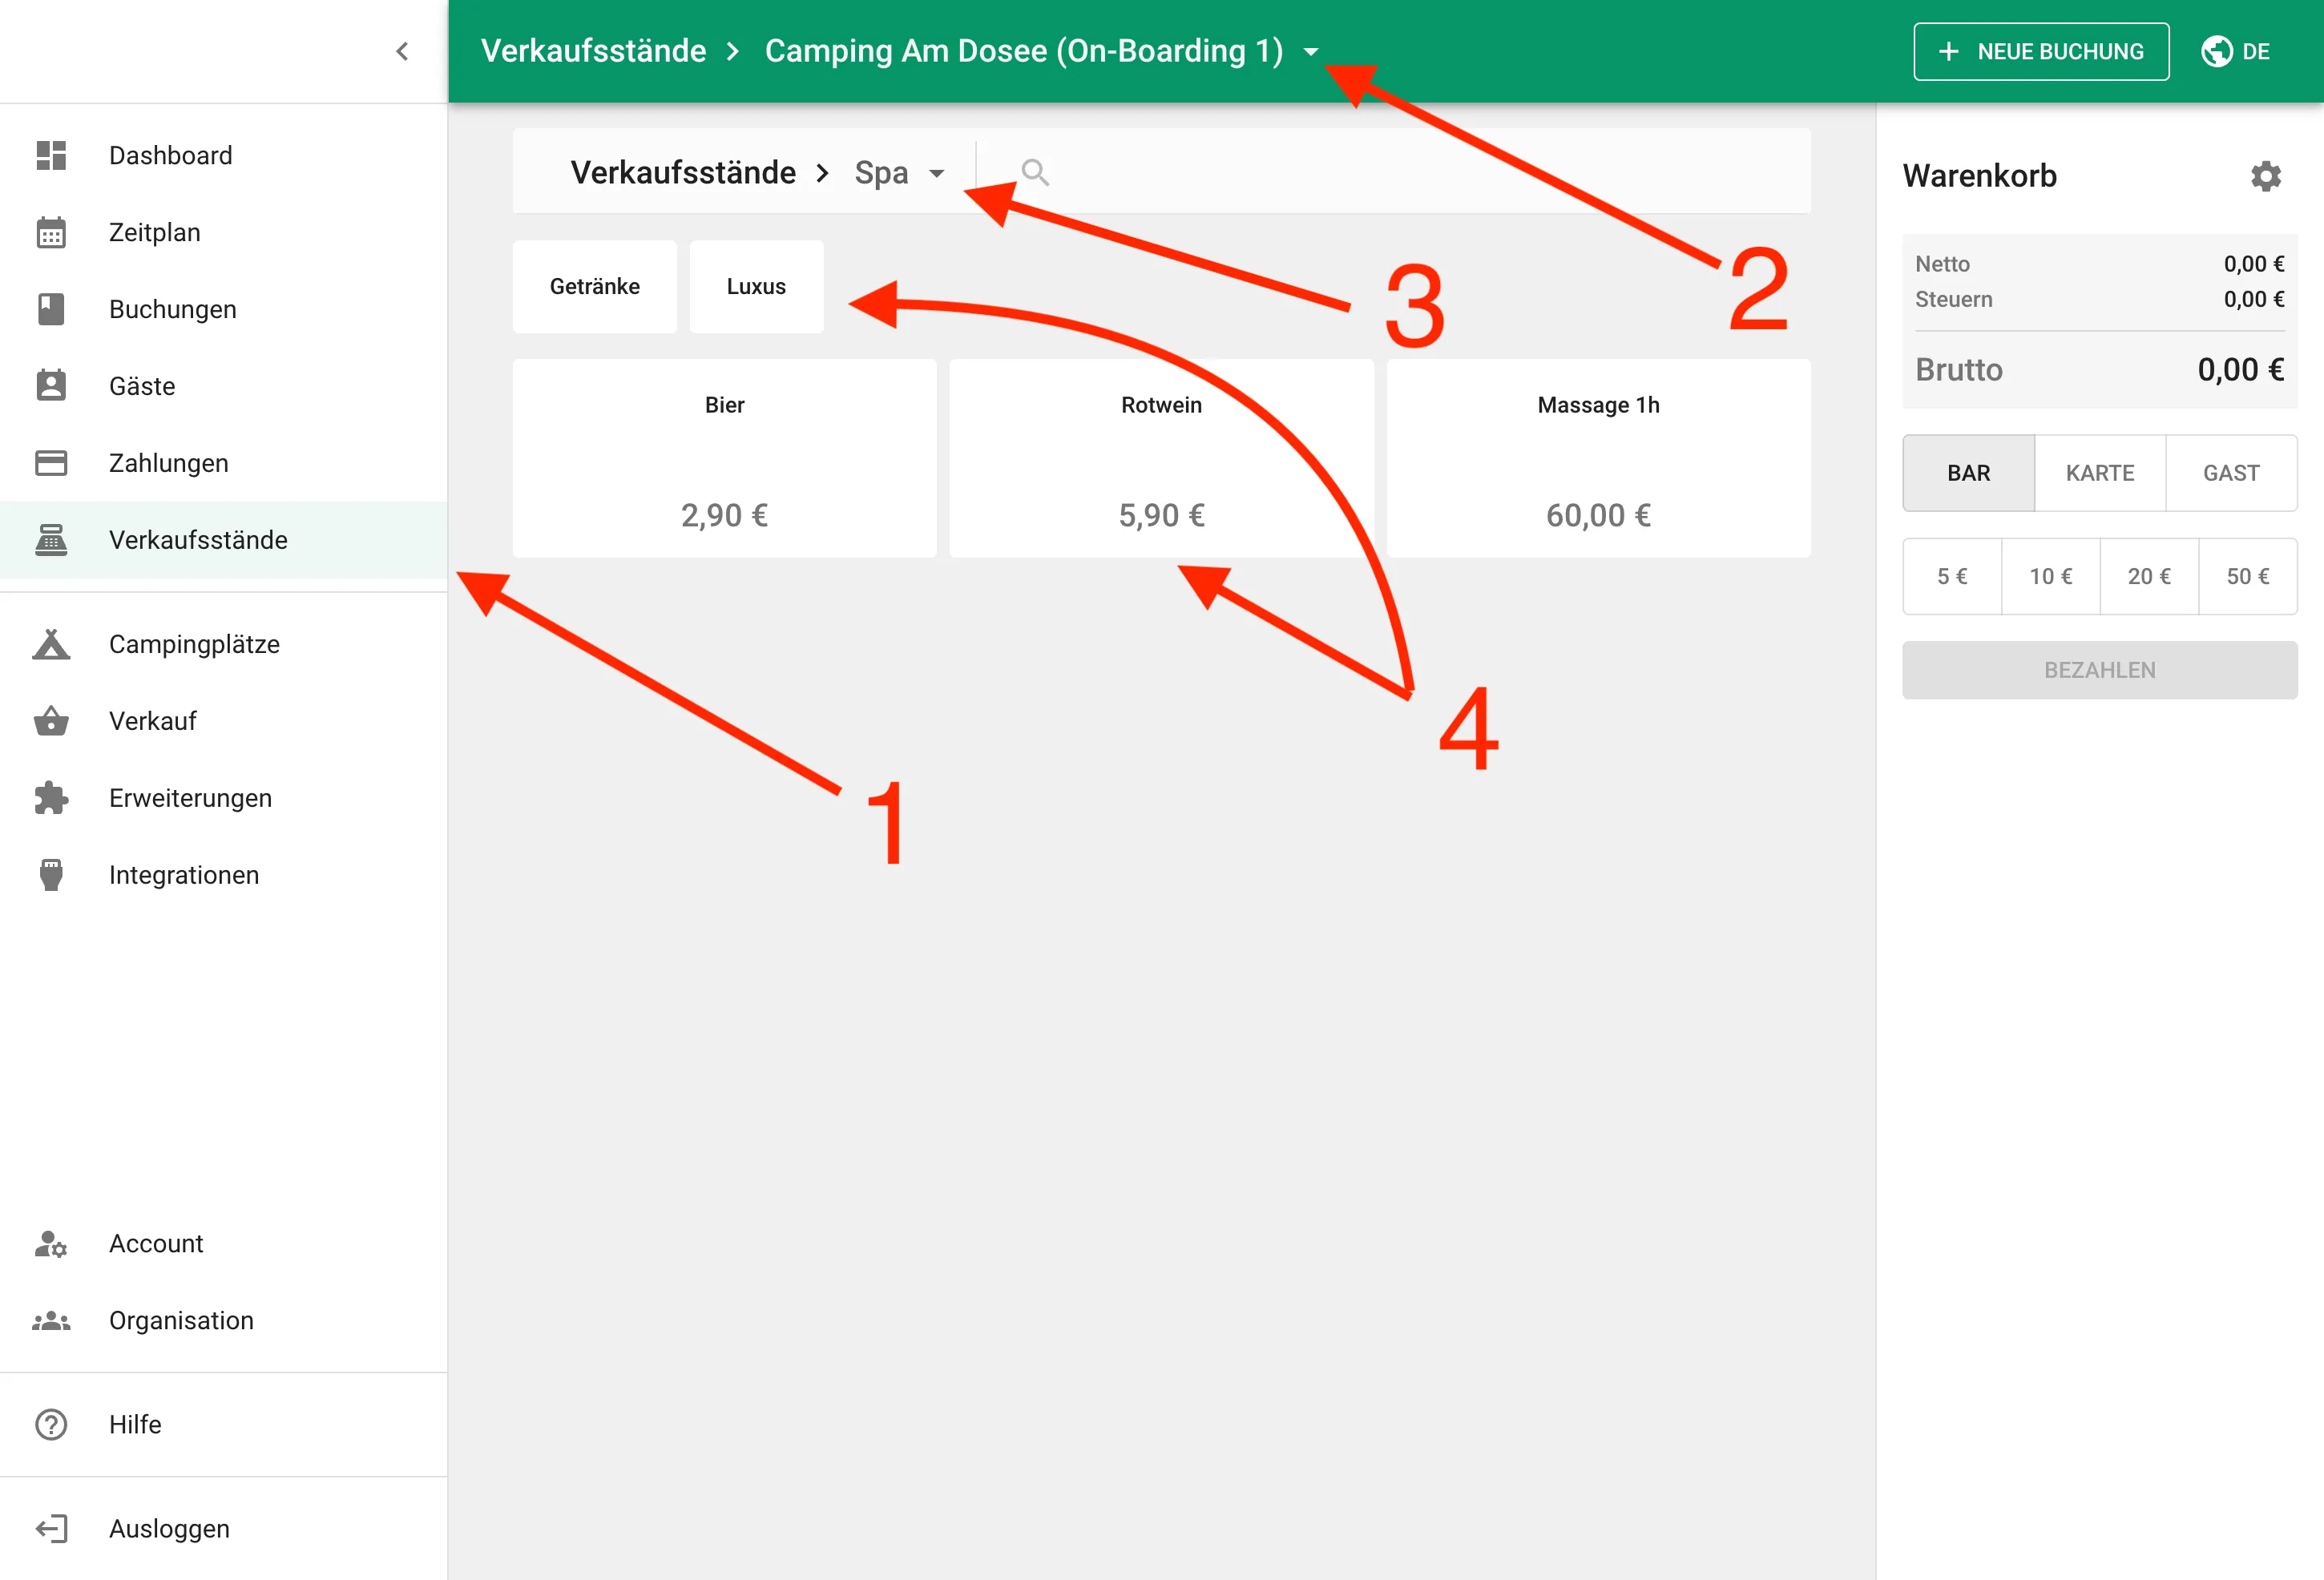This screenshot has width=2324, height=1580.
Task: Click the product search magnifier icon
Action: point(1034,173)
